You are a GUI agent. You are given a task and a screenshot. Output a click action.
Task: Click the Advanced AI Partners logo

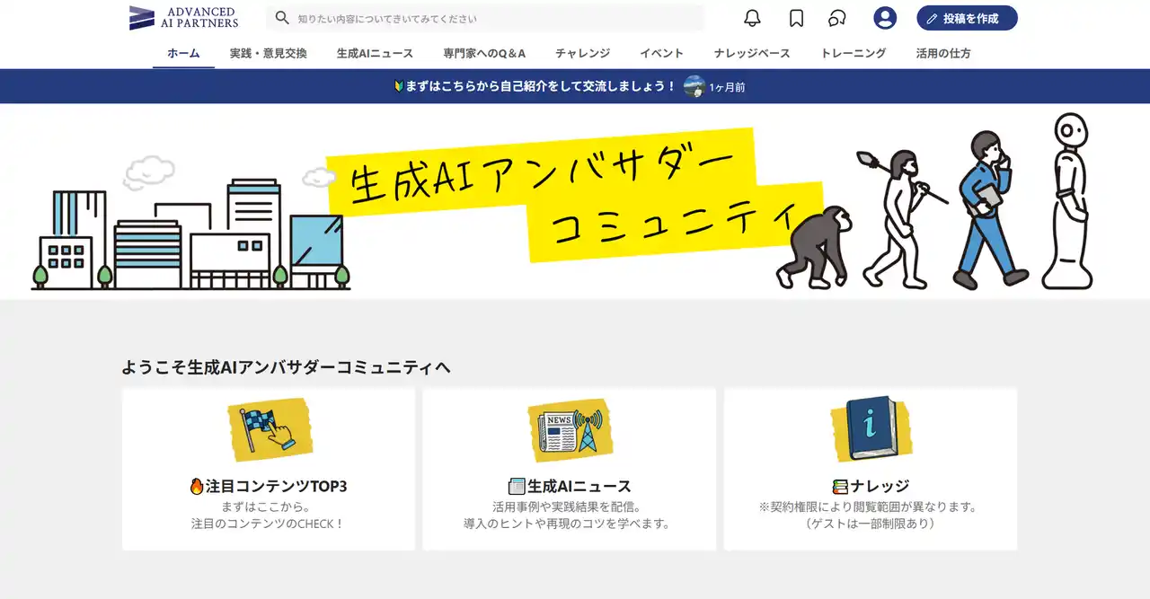coord(182,16)
